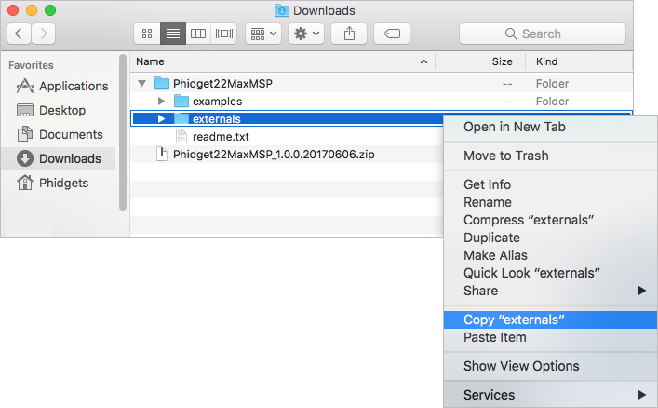Switch to list view
This screenshot has height=408, width=658.
pos(173,34)
